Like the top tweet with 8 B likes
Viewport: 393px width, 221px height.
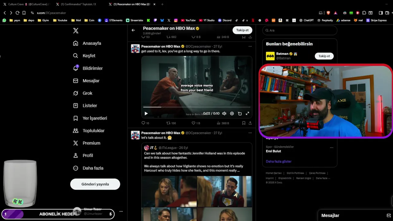click(x=196, y=37)
